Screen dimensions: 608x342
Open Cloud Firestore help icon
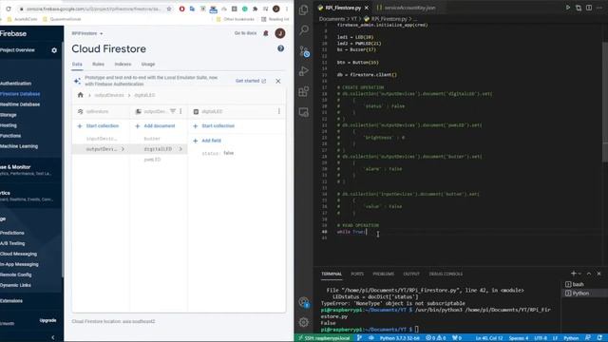[x=281, y=48]
